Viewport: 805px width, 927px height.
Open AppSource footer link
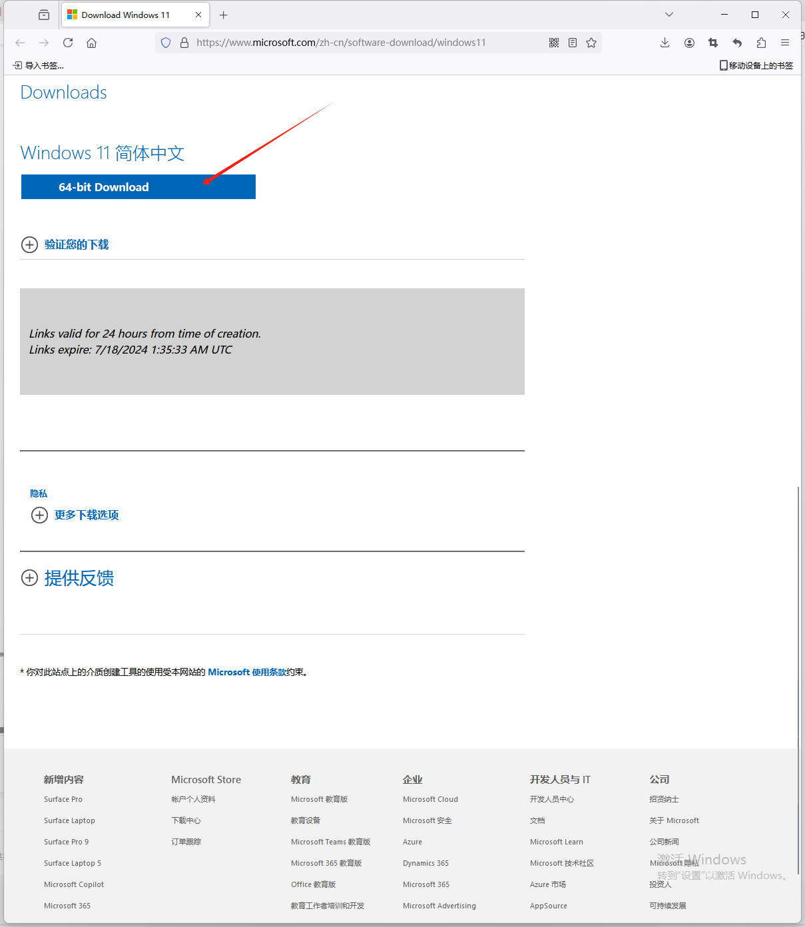coord(549,906)
